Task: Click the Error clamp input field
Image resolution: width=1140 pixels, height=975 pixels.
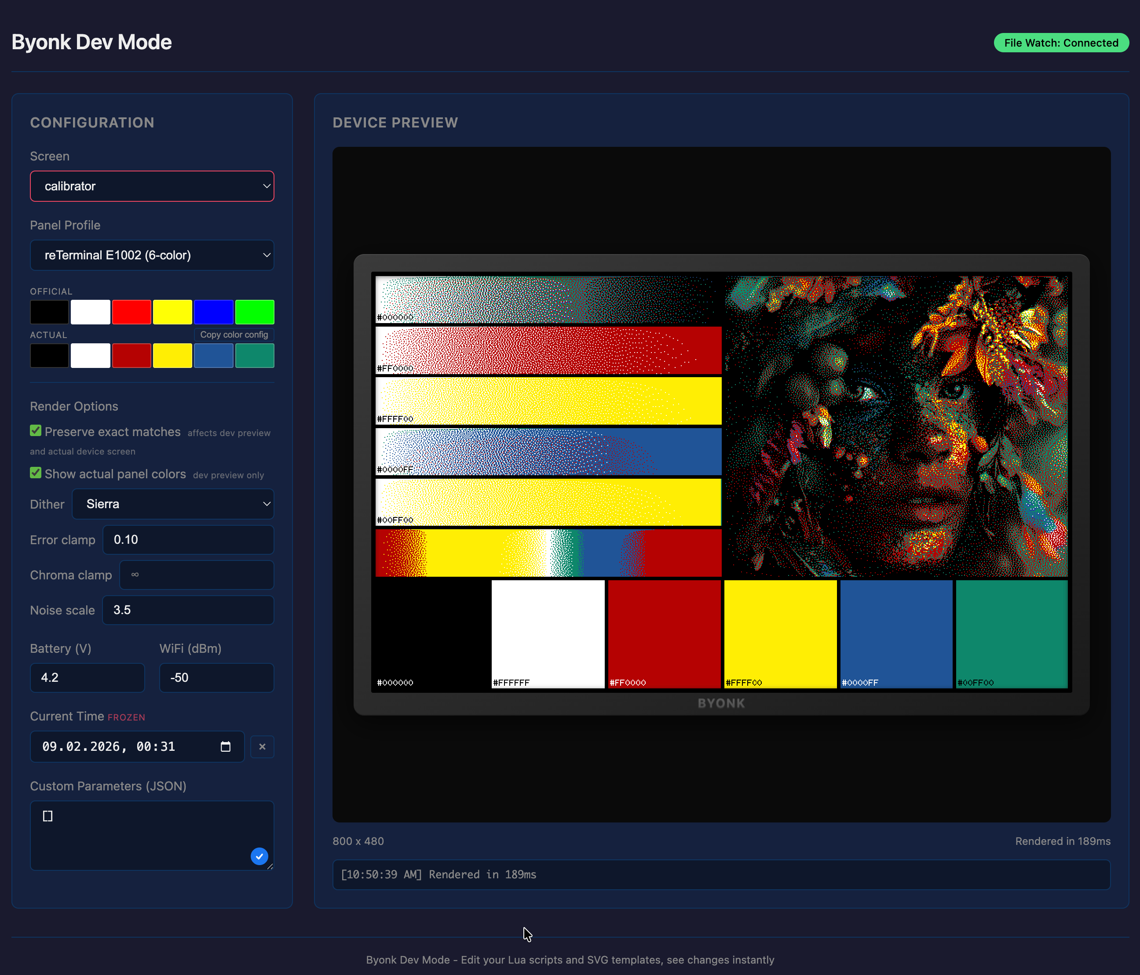Action: tap(188, 539)
